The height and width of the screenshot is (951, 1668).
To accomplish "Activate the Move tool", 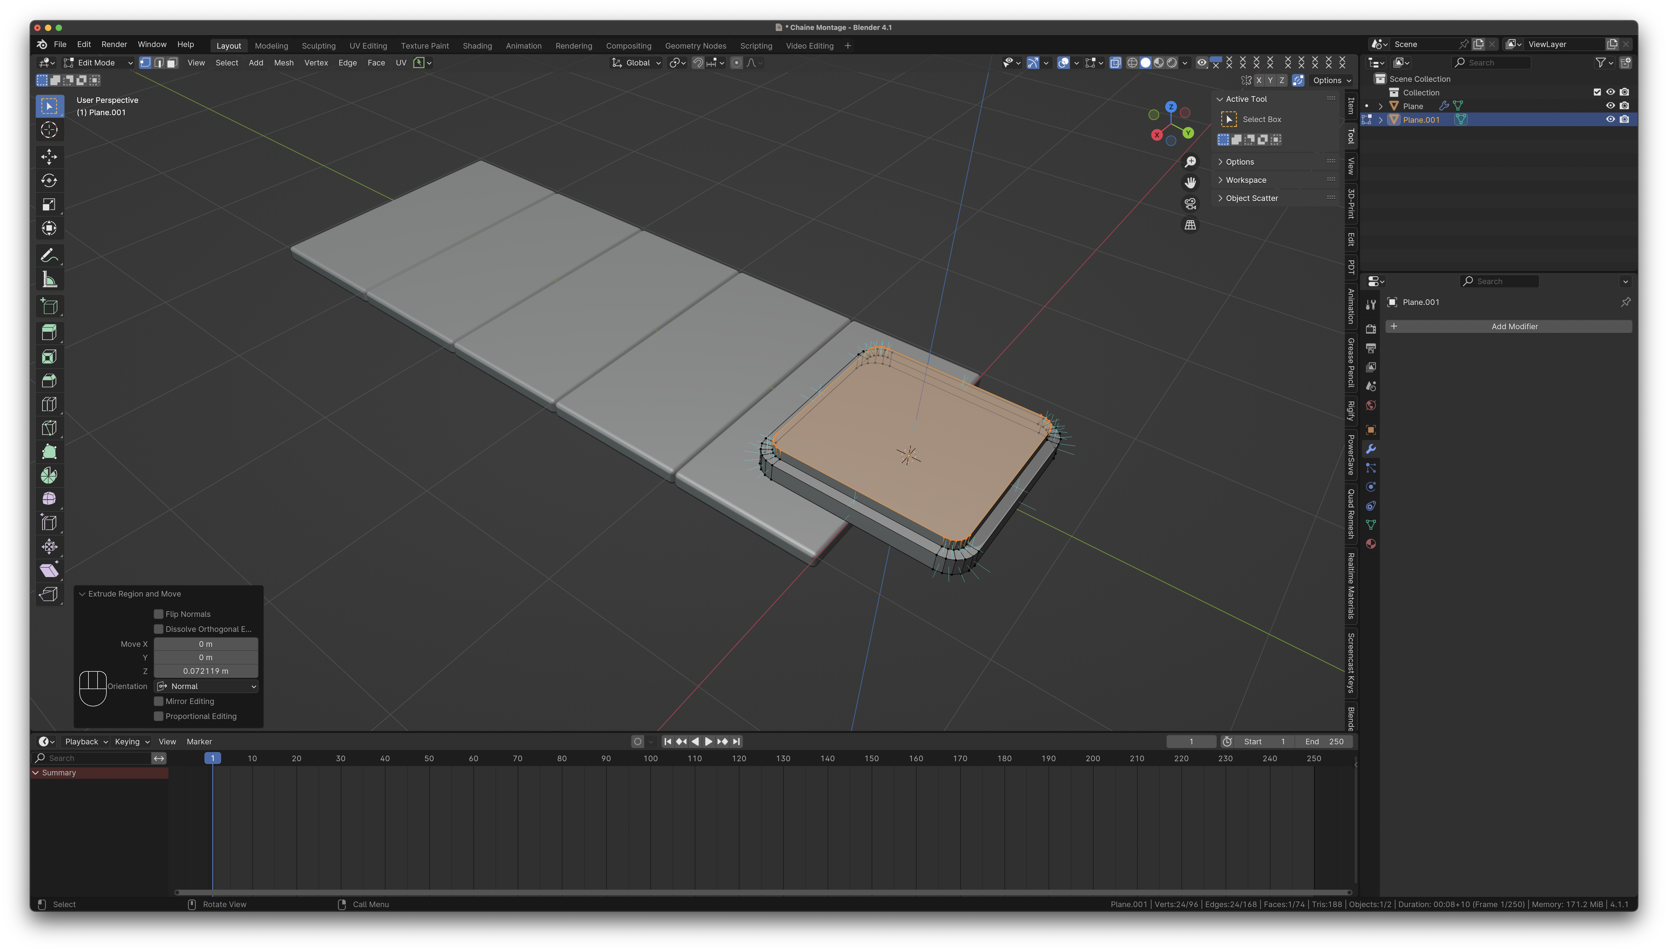I will pyautogui.click(x=49, y=157).
